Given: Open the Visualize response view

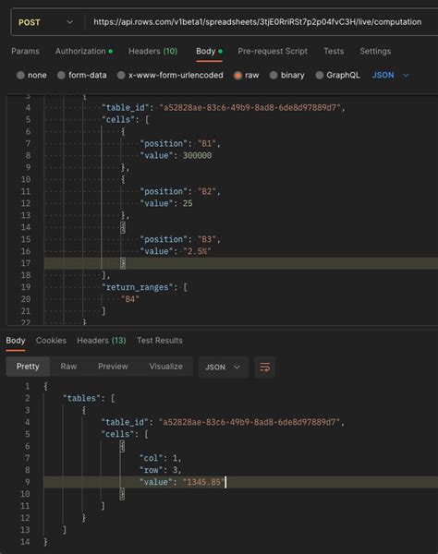Looking at the screenshot, I should [x=165, y=367].
